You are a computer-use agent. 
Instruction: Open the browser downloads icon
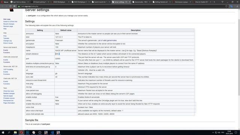click(237, 6)
